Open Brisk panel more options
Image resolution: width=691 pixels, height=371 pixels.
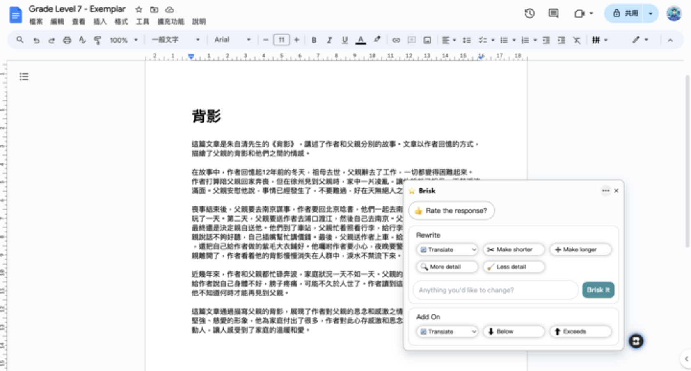coord(606,191)
